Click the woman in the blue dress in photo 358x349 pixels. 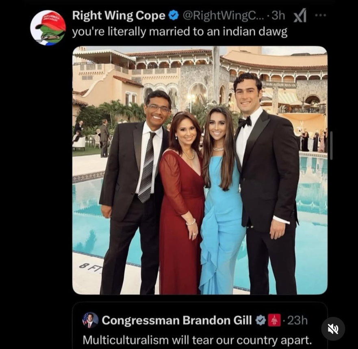[x=221, y=201]
